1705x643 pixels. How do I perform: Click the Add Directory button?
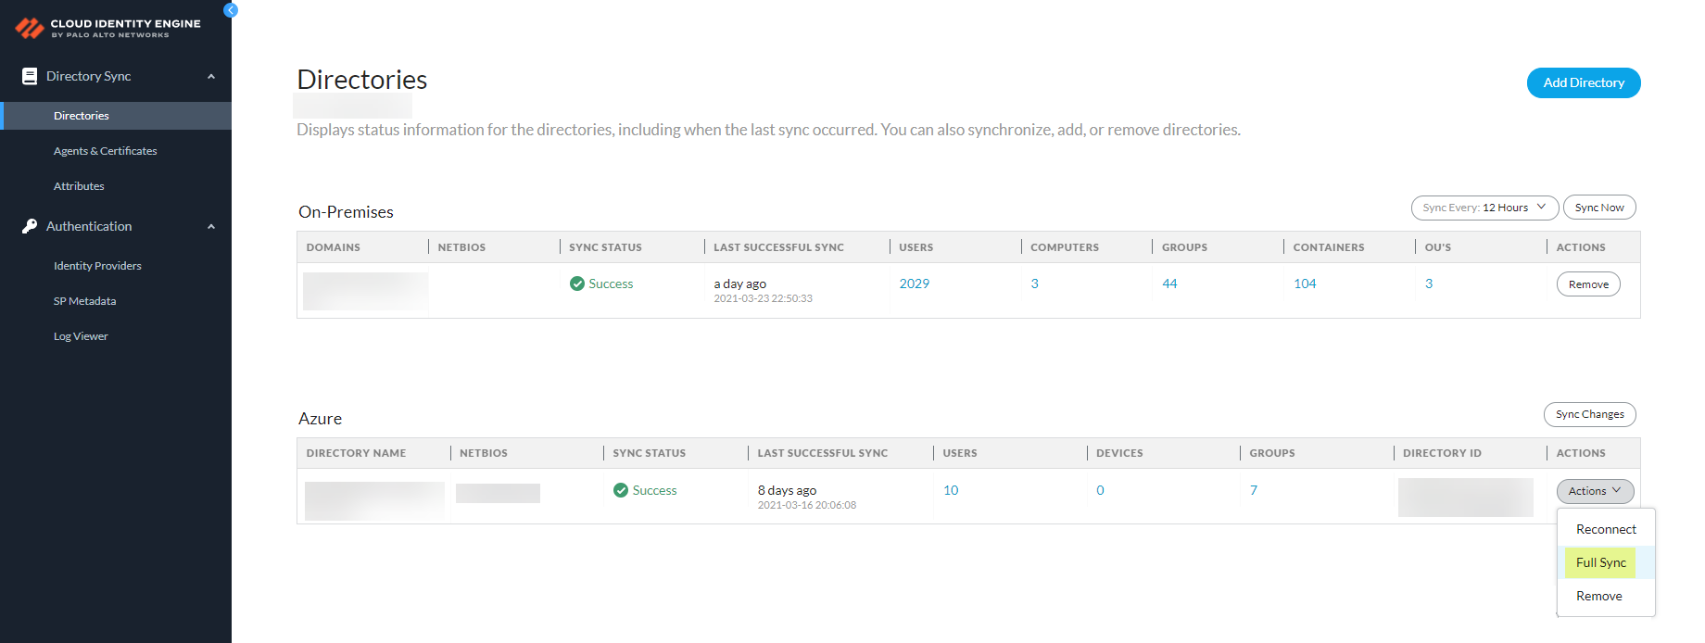tap(1583, 82)
